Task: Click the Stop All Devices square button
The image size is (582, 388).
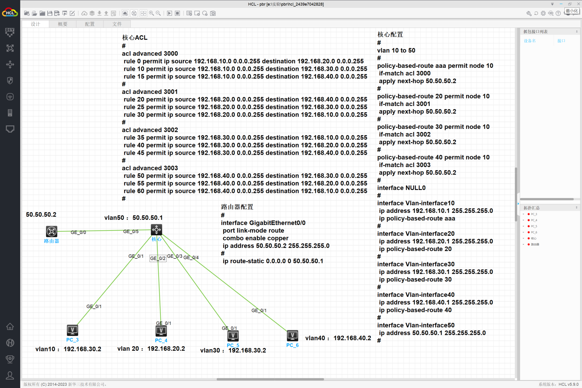Action: pyautogui.click(x=177, y=13)
